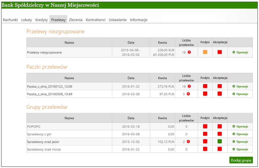
Task: Open Operacje for Sprzedawcy znad morza
Action: 240,149
